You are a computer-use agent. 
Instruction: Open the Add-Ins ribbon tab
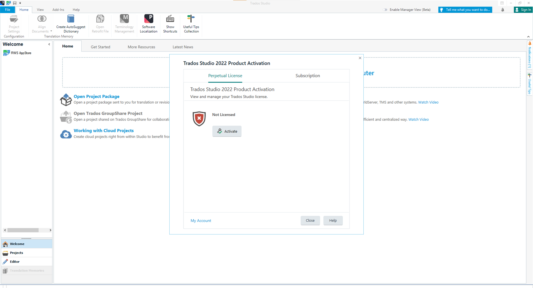coord(58,10)
